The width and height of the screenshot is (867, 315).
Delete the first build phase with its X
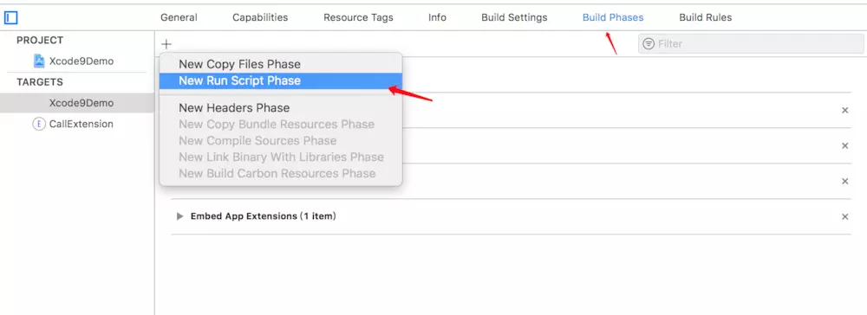click(844, 110)
